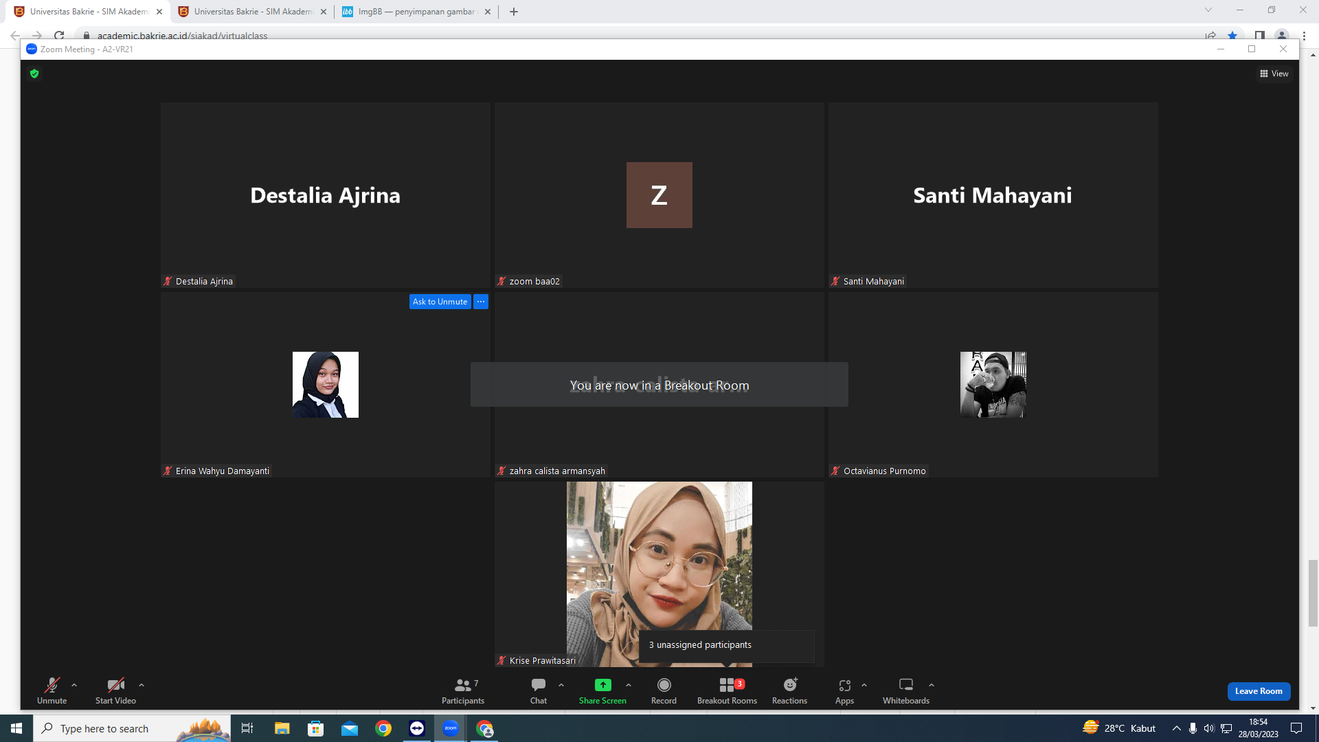Unmute the microphone in Zoom
Image resolution: width=1319 pixels, height=742 pixels.
click(52, 690)
